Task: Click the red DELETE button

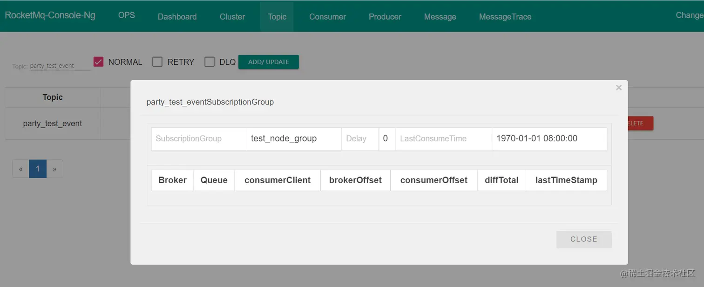Action: pyautogui.click(x=640, y=123)
